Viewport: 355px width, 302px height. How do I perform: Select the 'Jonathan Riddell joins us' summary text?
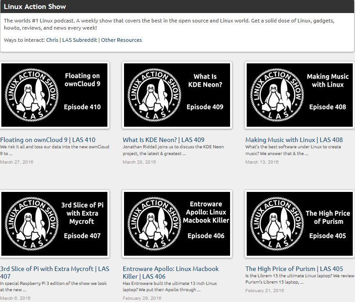[x=173, y=150]
